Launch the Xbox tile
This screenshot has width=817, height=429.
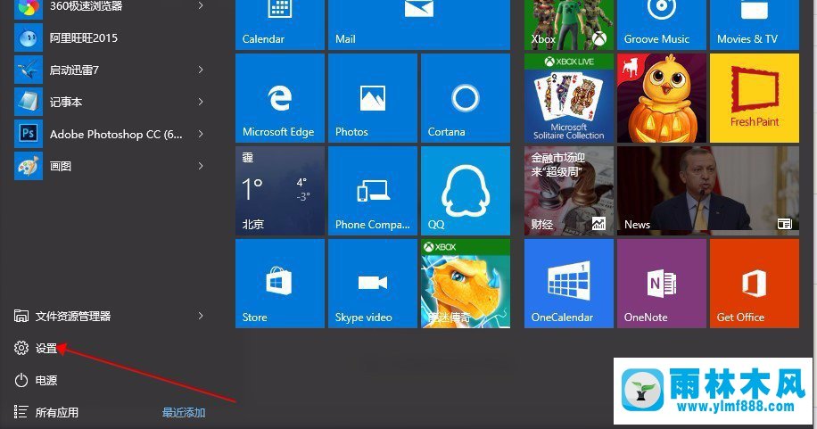(x=568, y=24)
